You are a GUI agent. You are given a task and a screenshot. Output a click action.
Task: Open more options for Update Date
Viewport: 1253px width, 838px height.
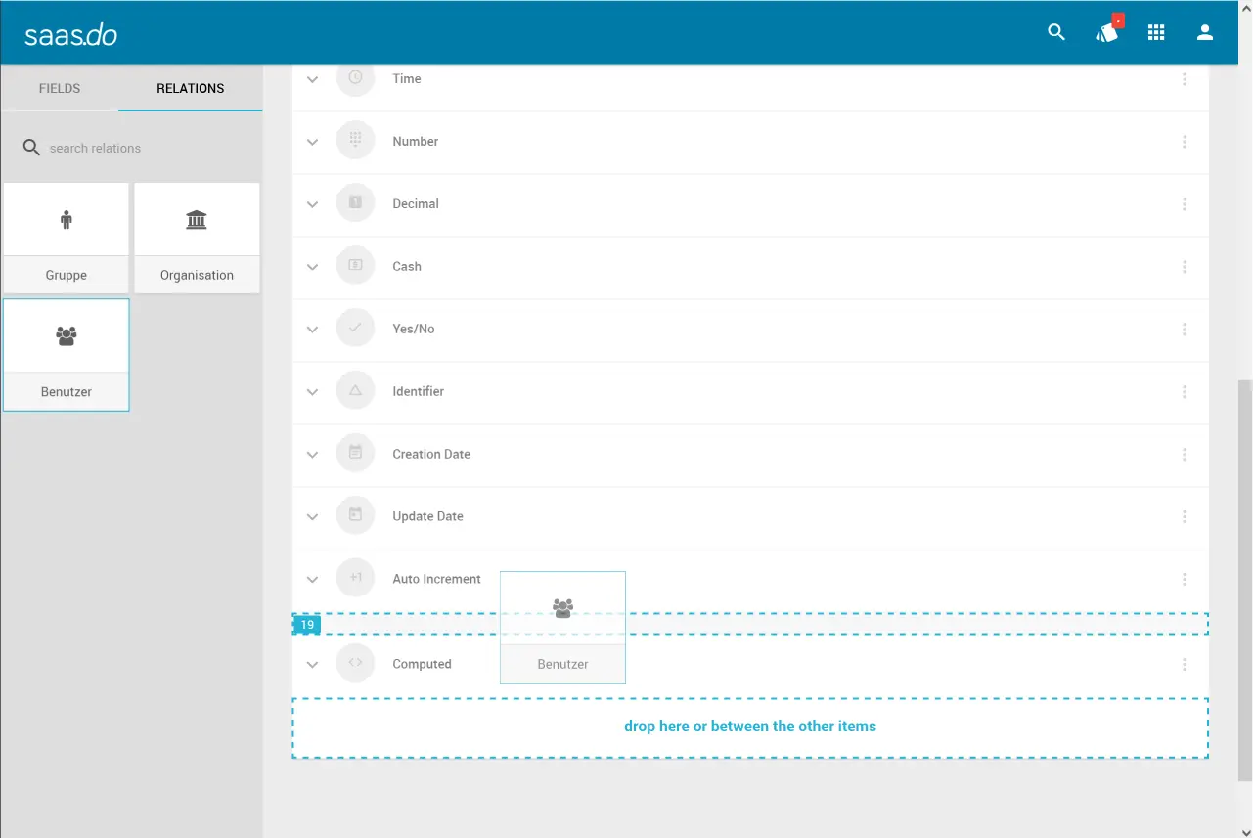pyautogui.click(x=1185, y=516)
